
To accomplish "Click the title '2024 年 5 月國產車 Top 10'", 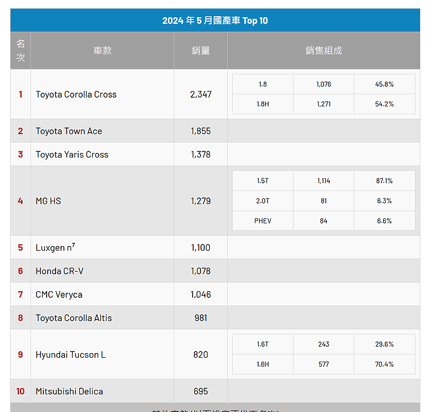I will (215, 21).
